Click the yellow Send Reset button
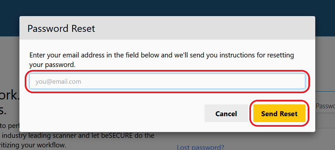Viewport: 335px width, 150px height. point(279,113)
